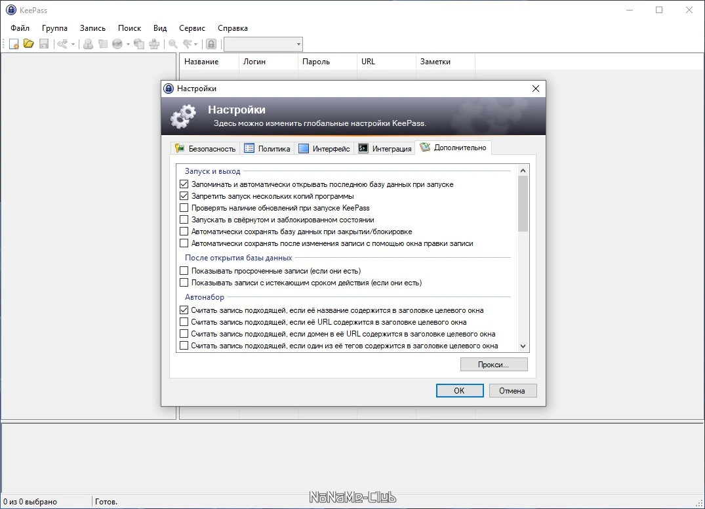Switch to the Интеграция tab
The width and height of the screenshot is (705, 509).
pyautogui.click(x=385, y=148)
